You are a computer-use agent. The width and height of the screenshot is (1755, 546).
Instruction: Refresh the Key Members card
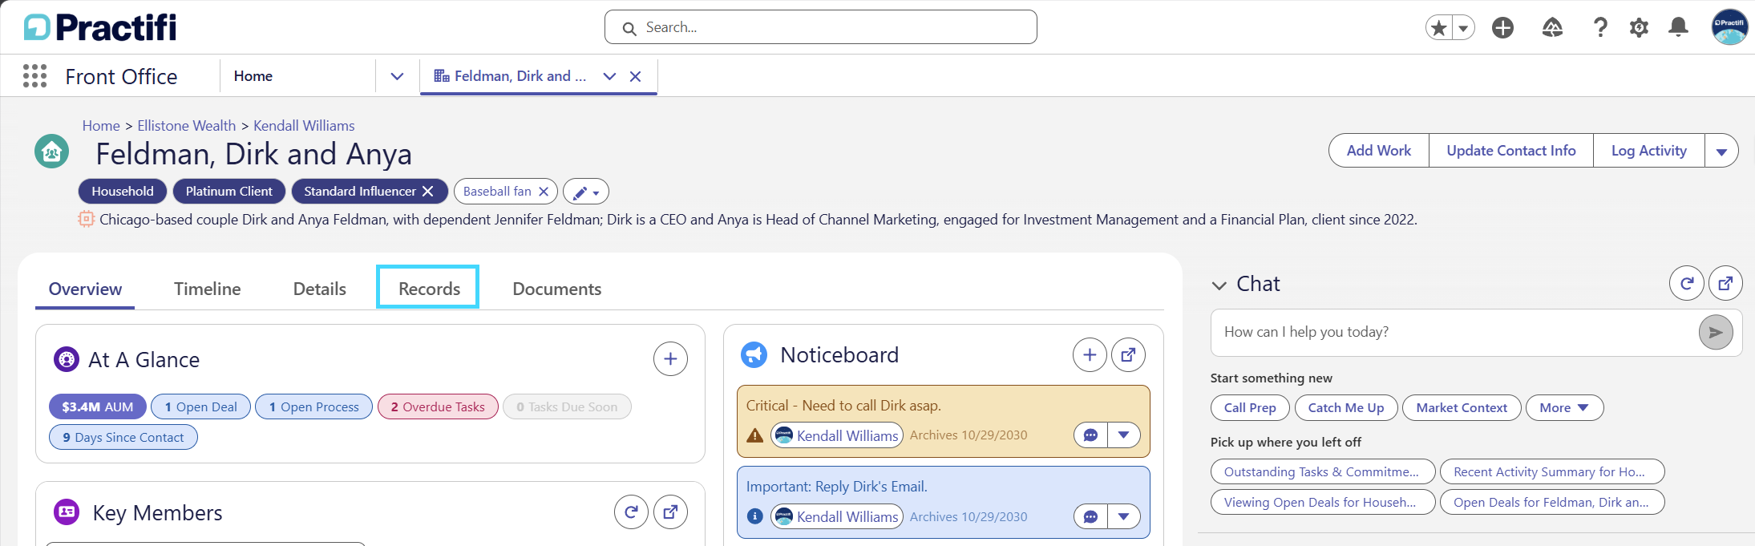tap(631, 512)
